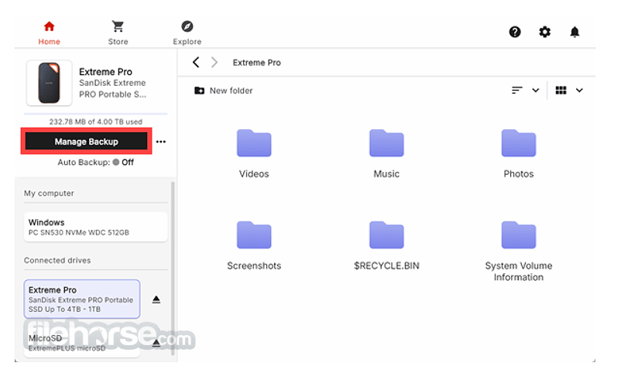Click the Manage Backup button
621x373 pixels.
pos(87,142)
